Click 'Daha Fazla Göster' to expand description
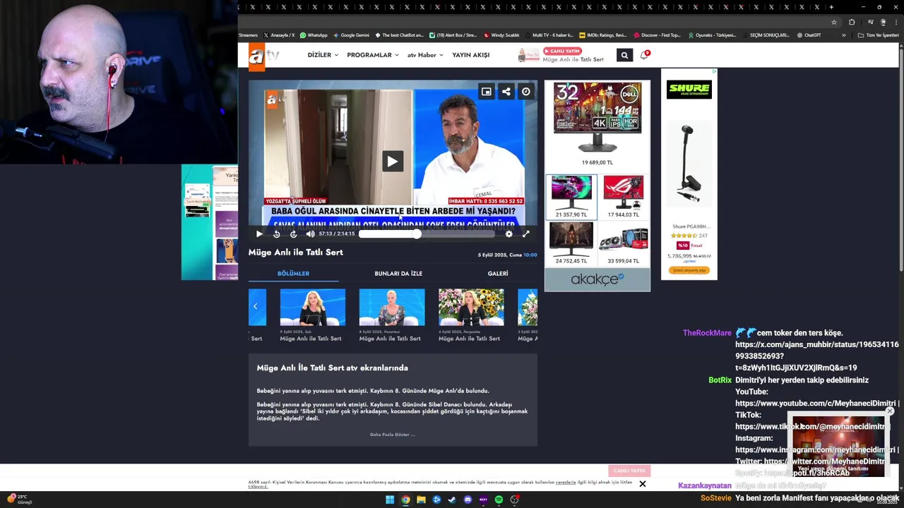The height and width of the screenshot is (508, 904). click(392, 435)
